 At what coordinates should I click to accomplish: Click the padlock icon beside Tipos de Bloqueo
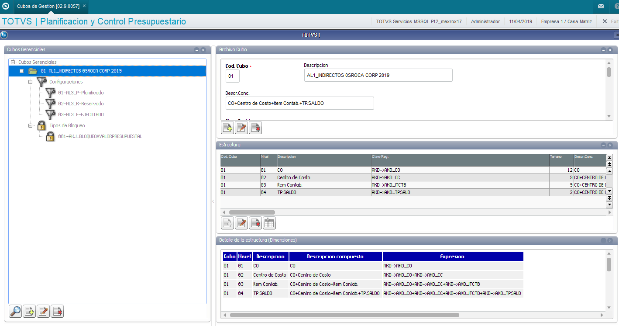41,125
